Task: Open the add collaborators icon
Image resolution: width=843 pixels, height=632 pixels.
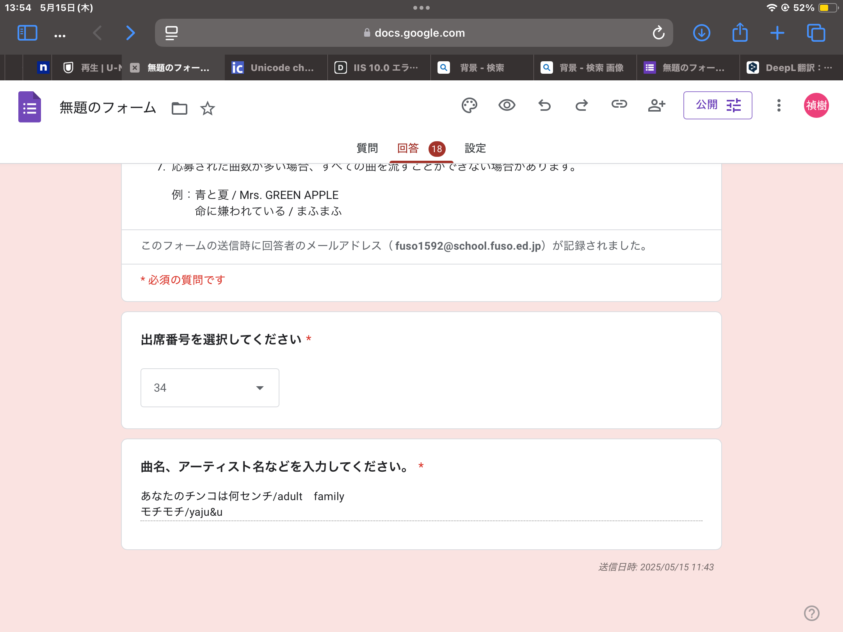Action: (656, 105)
